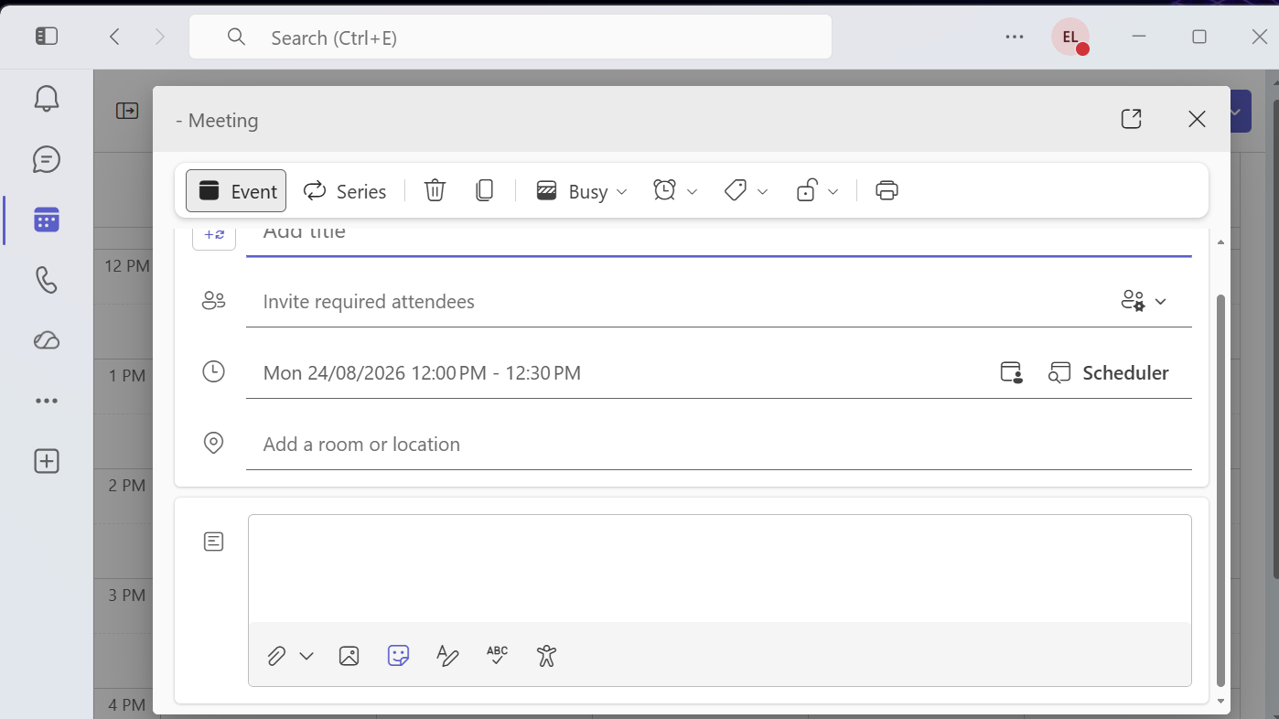Open the emoji sticker picker
Screen dimensions: 1279x719
398,656
